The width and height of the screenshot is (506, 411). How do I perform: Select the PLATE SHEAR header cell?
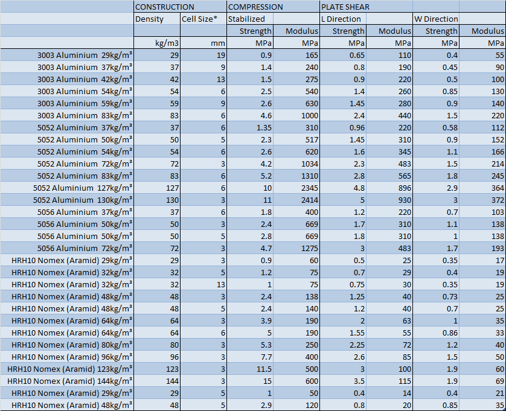(x=366, y=7)
